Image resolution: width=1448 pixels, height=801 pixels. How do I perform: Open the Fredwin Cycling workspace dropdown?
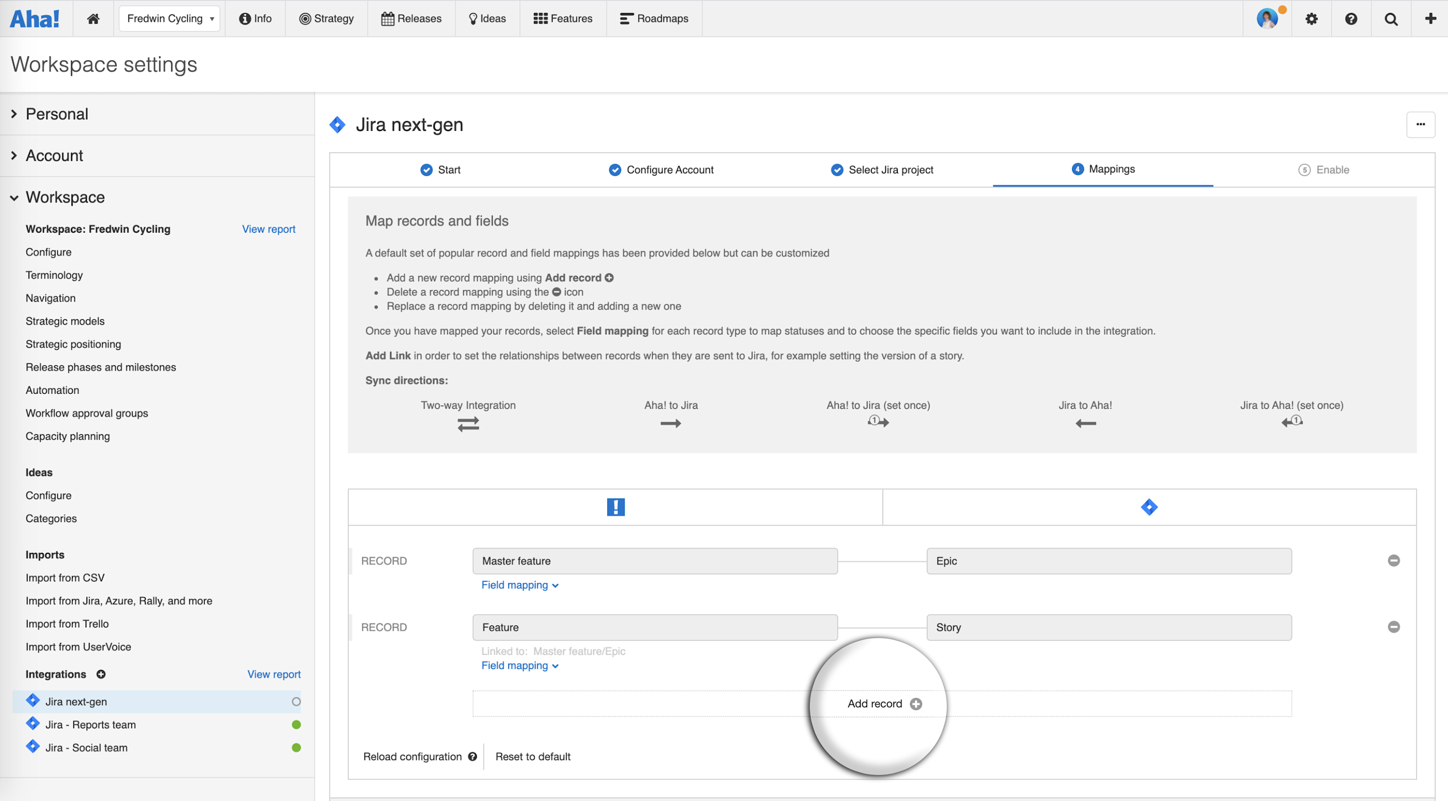click(x=169, y=18)
